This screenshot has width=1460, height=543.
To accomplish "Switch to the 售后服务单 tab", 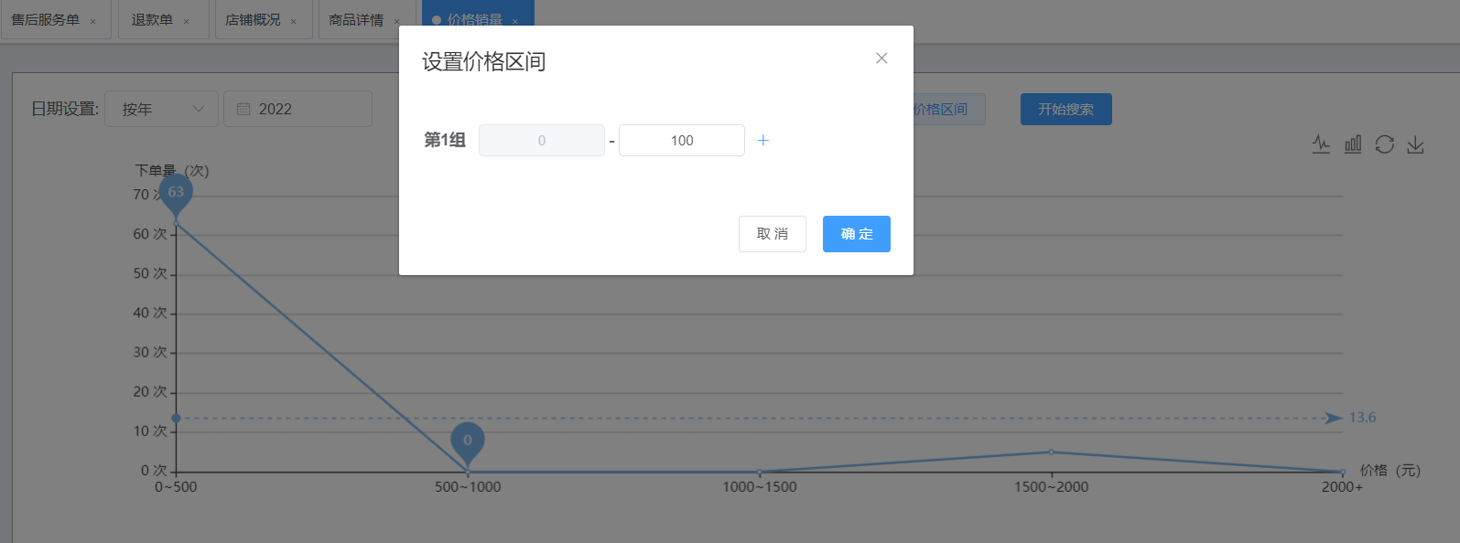I will (x=46, y=20).
